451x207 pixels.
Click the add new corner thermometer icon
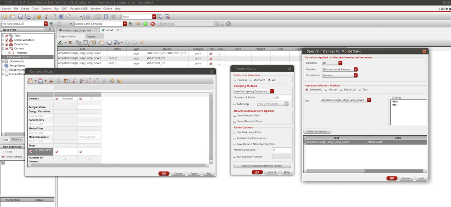(74, 81)
